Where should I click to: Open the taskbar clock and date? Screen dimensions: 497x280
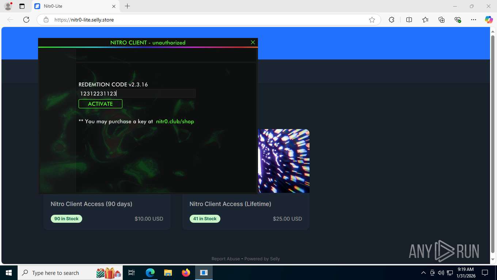(465, 273)
